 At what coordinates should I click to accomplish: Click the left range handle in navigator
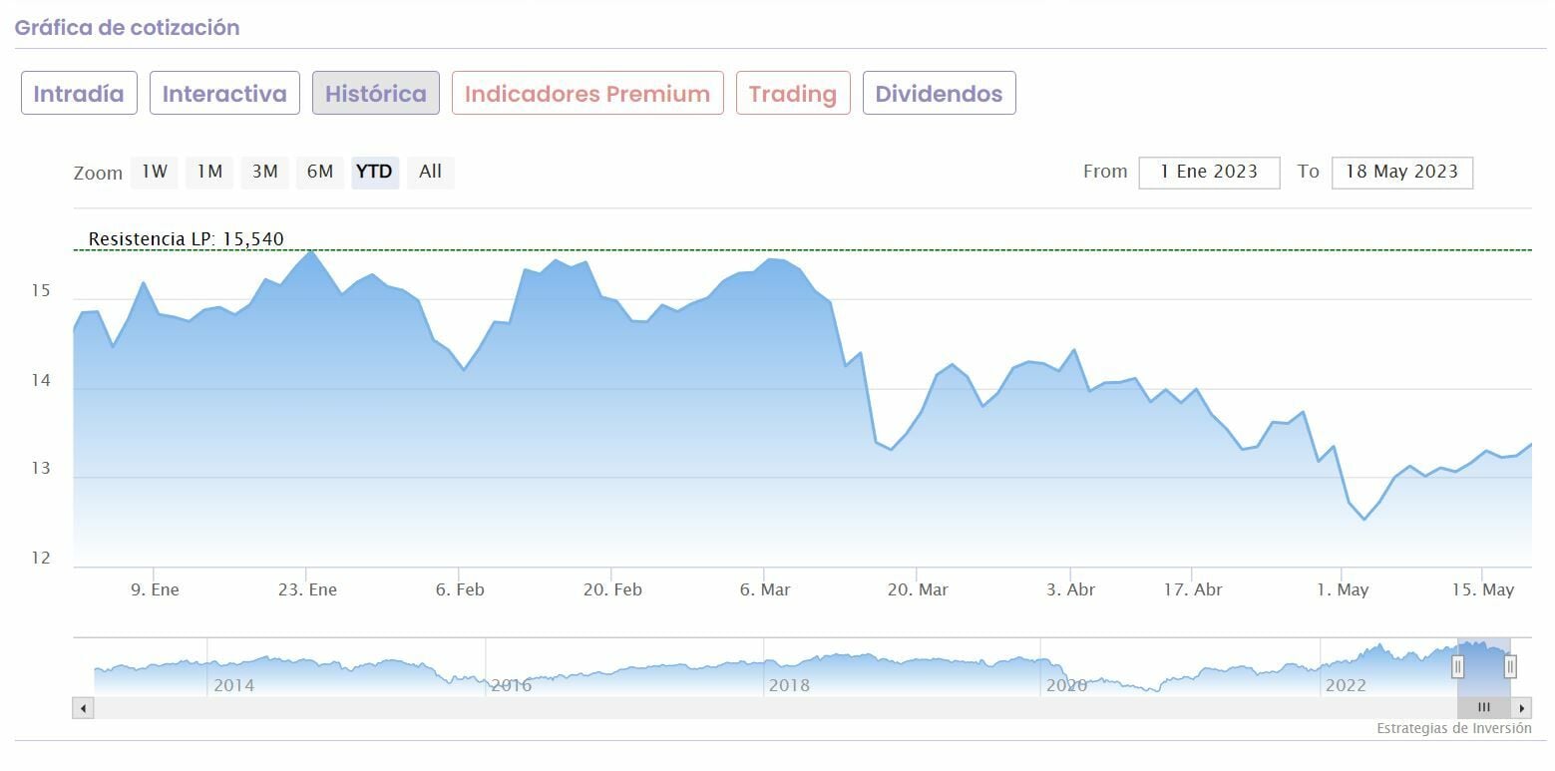coord(1457,666)
